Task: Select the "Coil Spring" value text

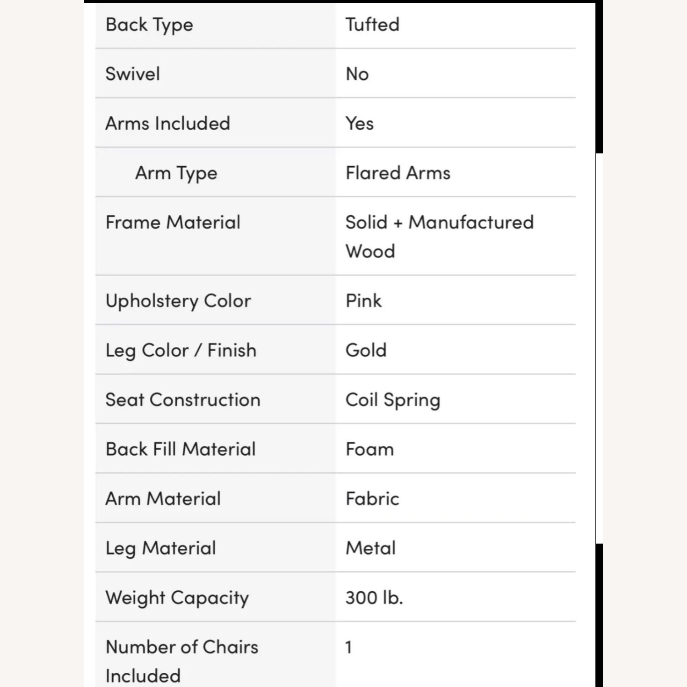Action: [x=393, y=400]
